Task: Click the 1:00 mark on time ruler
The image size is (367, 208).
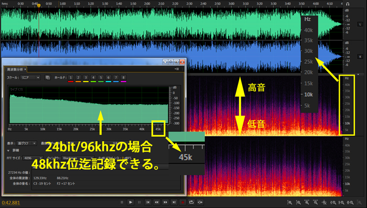Action: click(62, 4)
